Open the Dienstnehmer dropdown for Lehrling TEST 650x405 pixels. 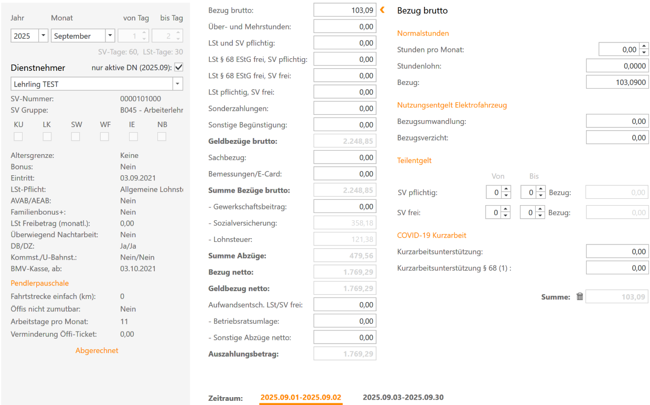pyautogui.click(x=177, y=83)
